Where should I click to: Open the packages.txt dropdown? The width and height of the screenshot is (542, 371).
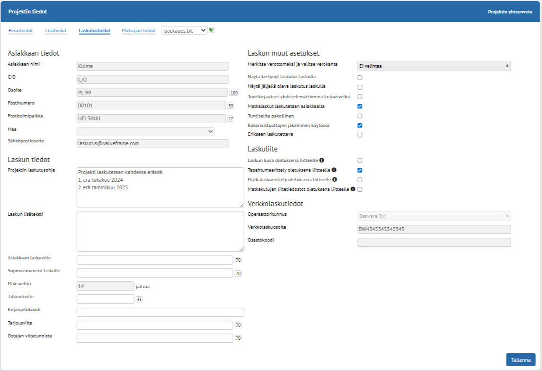(184, 30)
